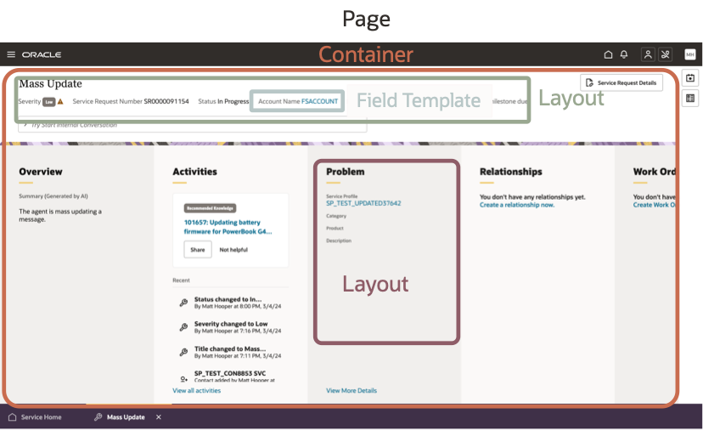Share the recommended knowledge article
This screenshot has height=436, width=703.
point(198,250)
